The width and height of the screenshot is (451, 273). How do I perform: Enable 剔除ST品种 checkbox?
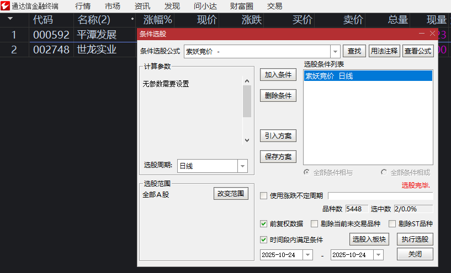392,224
